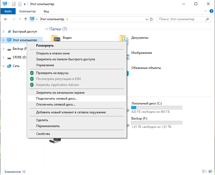
Task: Choose Развернуть in context menu
Action: (x=77, y=45)
